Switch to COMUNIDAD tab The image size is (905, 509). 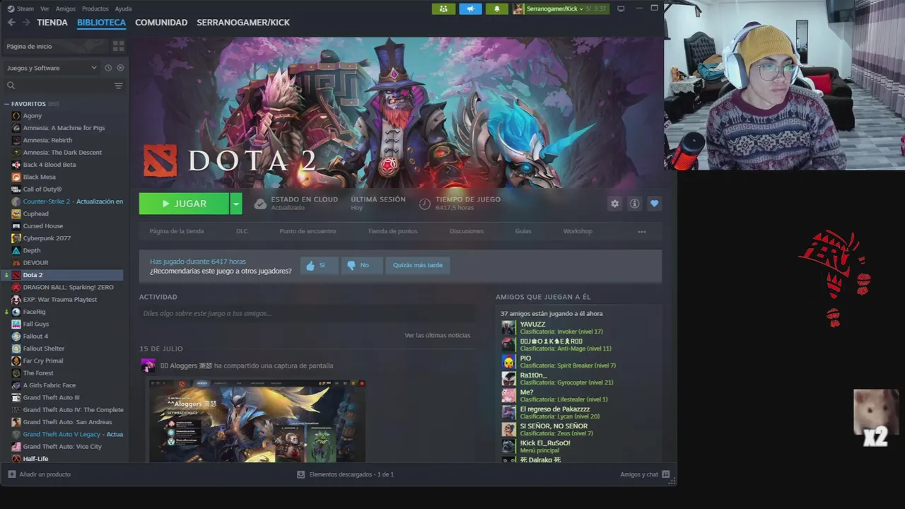click(x=161, y=23)
